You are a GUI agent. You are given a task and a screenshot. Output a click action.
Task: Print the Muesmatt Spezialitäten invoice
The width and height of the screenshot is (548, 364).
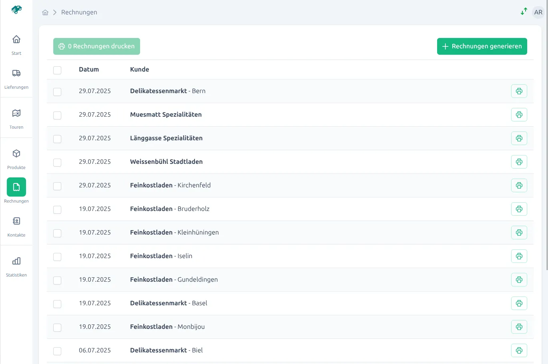point(519,115)
